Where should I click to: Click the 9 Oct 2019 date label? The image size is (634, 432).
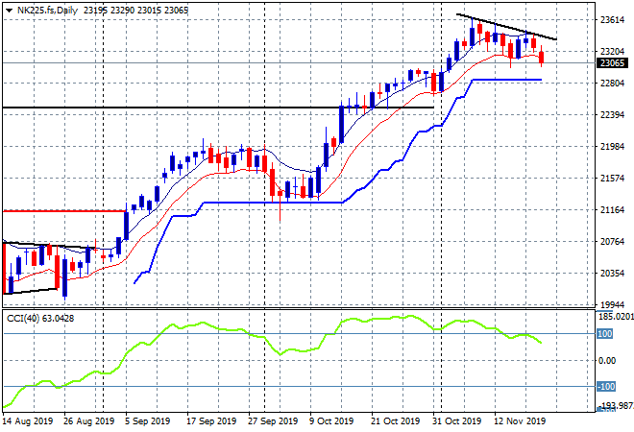(x=331, y=421)
